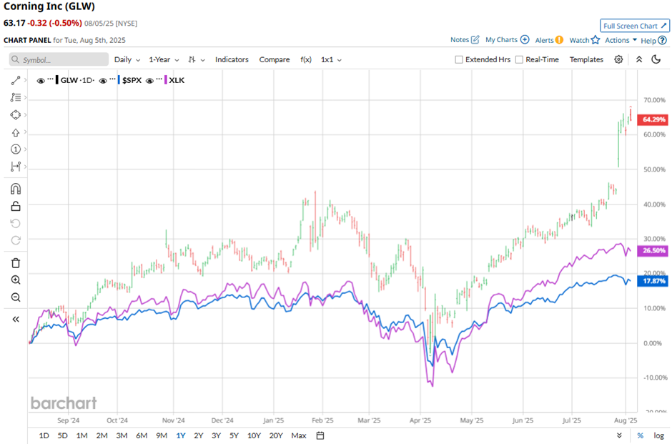This screenshot has height=444, width=672.
Task: Open Help documentation
Action: pos(653,40)
